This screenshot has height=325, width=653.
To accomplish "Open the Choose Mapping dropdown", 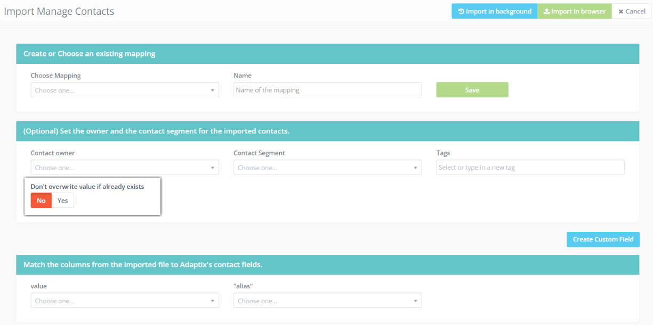I will (x=125, y=90).
